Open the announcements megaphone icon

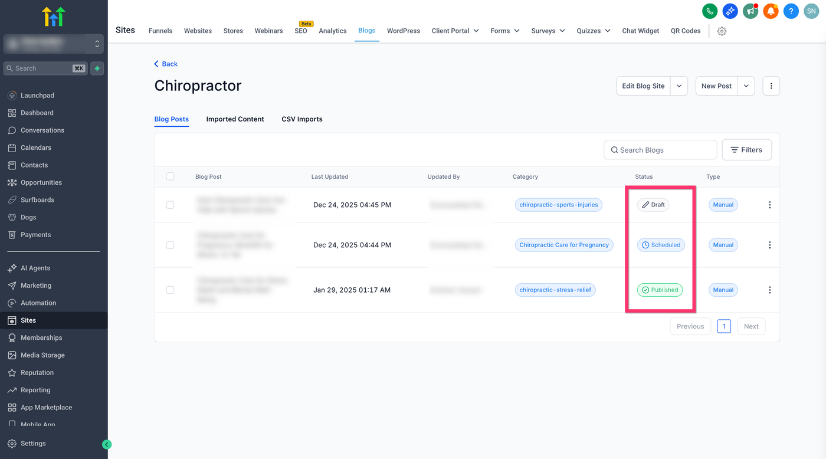(x=750, y=11)
